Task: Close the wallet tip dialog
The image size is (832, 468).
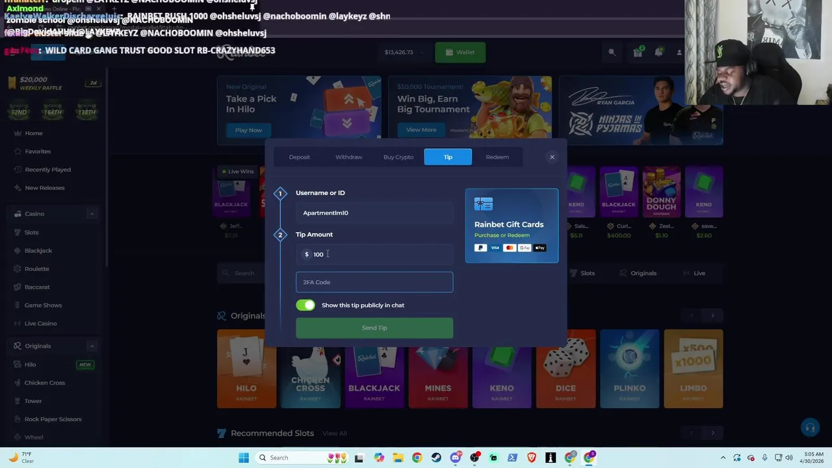Action: [552, 157]
